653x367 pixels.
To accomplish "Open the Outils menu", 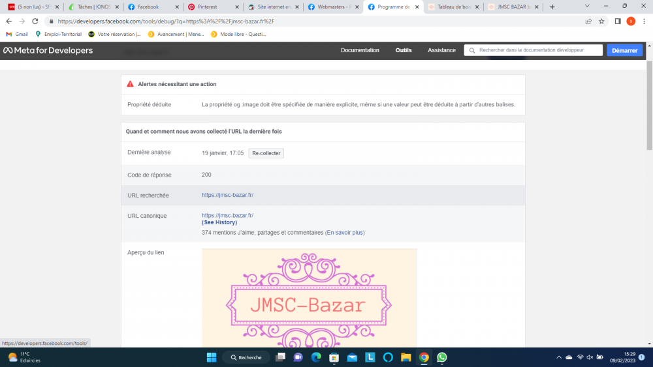I will click(x=403, y=50).
